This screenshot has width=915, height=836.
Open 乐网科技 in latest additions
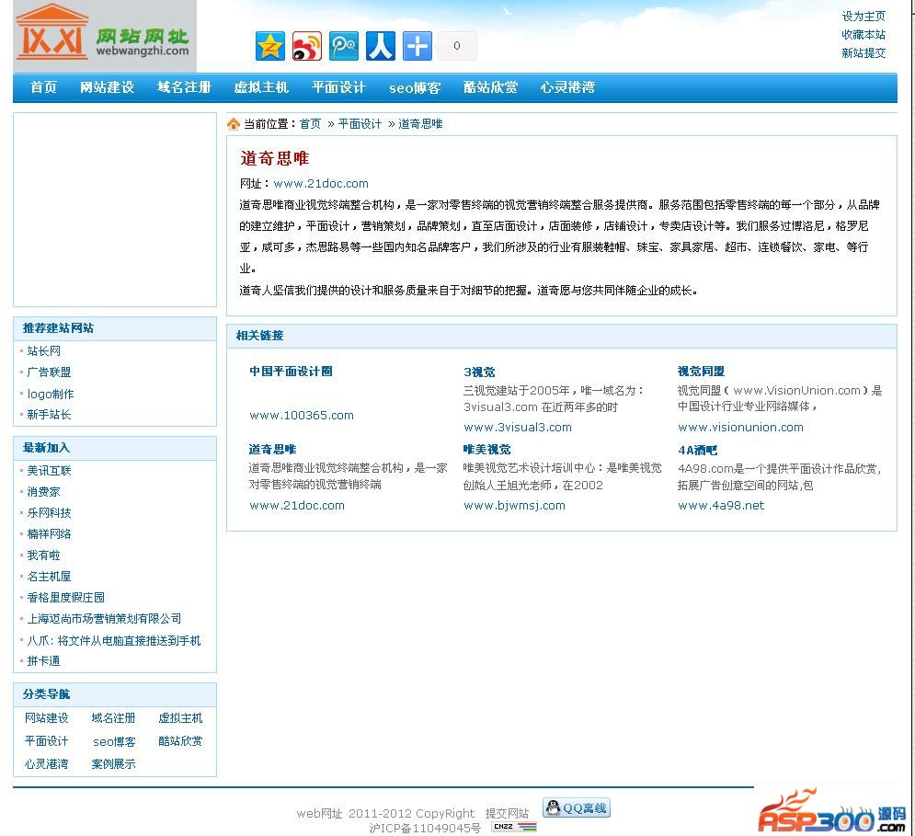click(x=49, y=512)
